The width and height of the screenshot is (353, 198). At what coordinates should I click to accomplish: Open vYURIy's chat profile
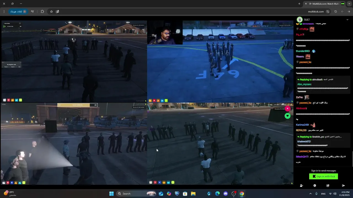(x=304, y=29)
